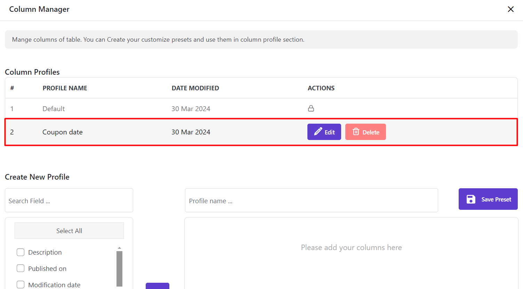This screenshot has width=523, height=289.
Task: Click the PROFILE NAME column header
Action: click(x=65, y=88)
